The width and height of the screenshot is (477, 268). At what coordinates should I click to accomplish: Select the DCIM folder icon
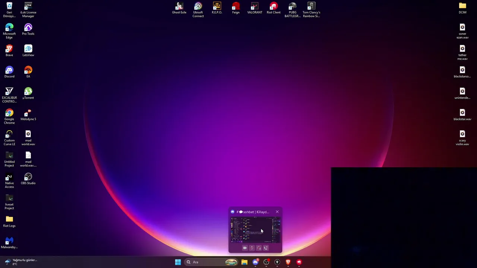462,8
